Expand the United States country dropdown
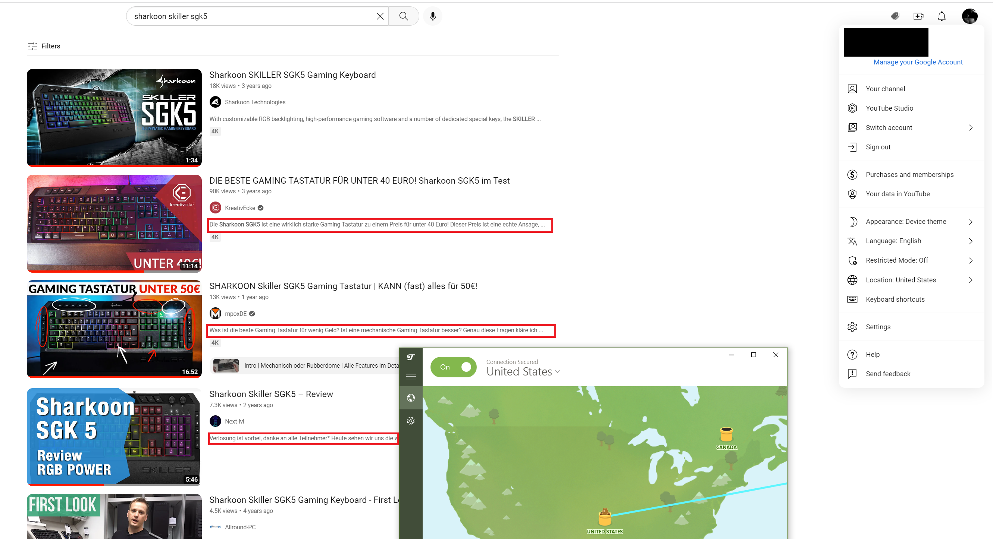The width and height of the screenshot is (993, 539). click(x=523, y=372)
